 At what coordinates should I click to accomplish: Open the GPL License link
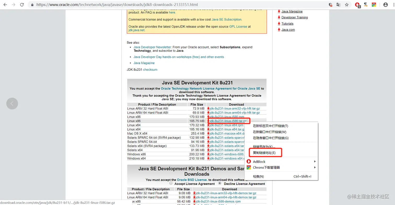coord(238,26)
